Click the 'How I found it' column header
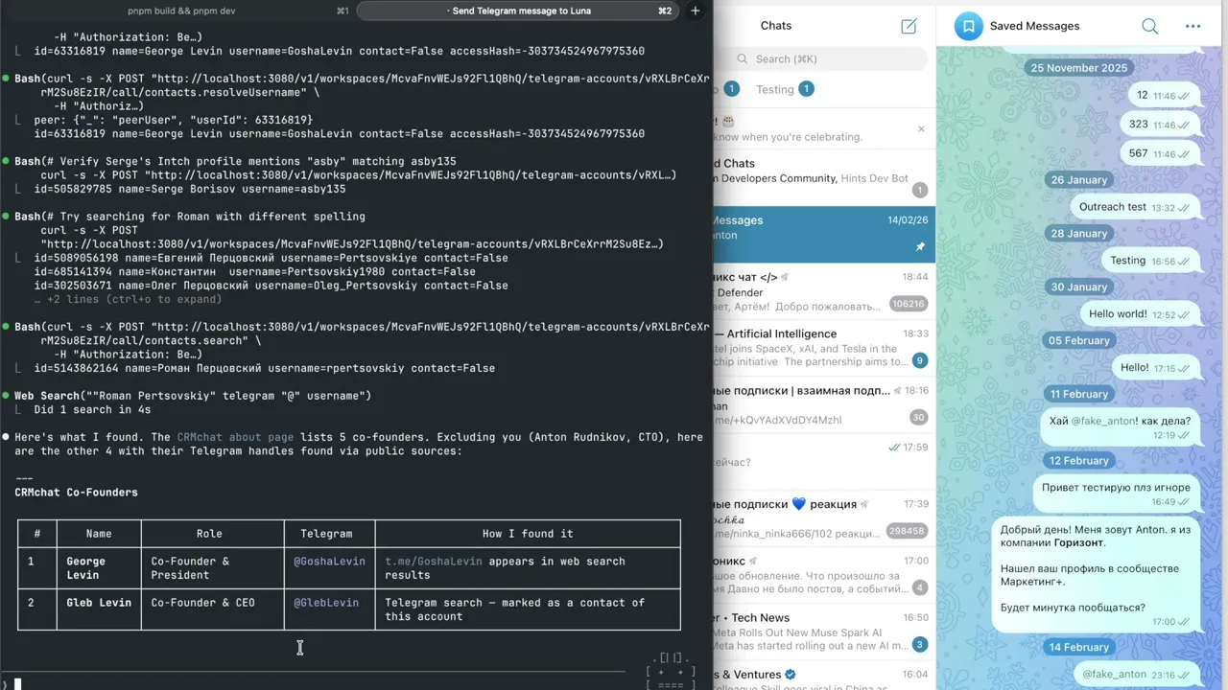The height and width of the screenshot is (690, 1228). point(528,534)
